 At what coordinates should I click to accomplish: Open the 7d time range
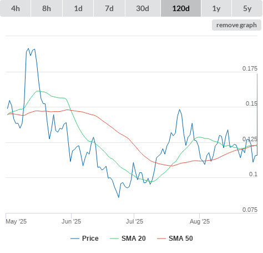[109, 8]
